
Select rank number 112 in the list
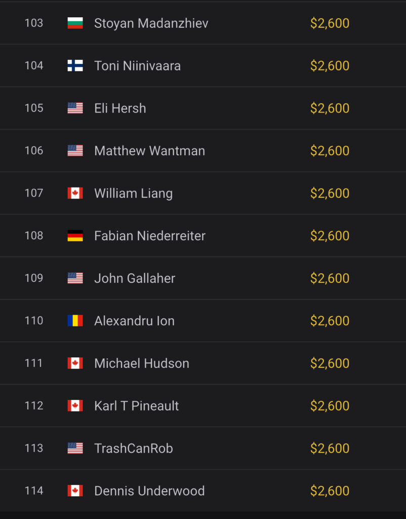click(x=34, y=405)
